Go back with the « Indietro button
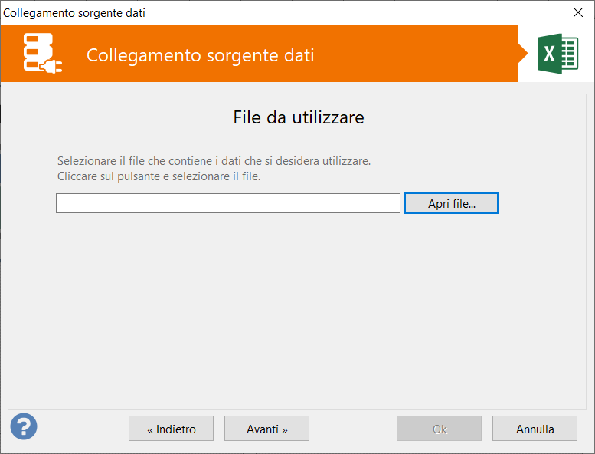The width and height of the screenshot is (595, 454). (x=172, y=429)
